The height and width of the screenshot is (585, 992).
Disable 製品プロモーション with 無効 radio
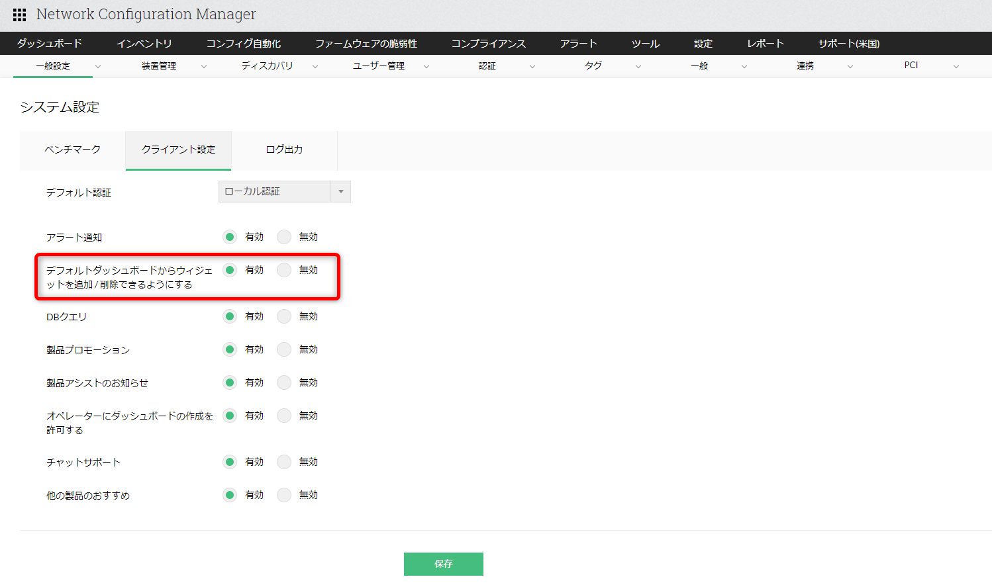[x=284, y=349]
